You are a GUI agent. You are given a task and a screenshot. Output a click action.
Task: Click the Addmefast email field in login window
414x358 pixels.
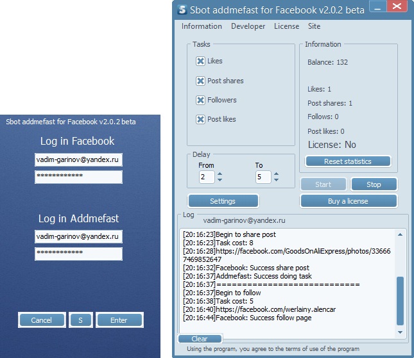pos(78,236)
